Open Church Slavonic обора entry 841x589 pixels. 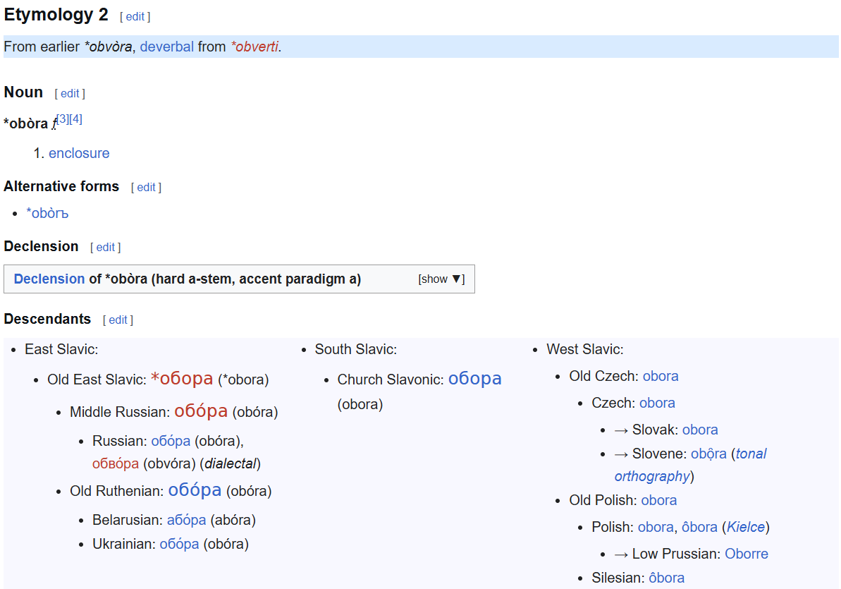tap(474, 379)
